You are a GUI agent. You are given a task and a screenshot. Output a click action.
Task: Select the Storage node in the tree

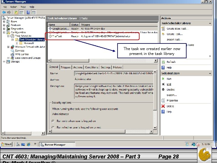click(x=15, y=62)
